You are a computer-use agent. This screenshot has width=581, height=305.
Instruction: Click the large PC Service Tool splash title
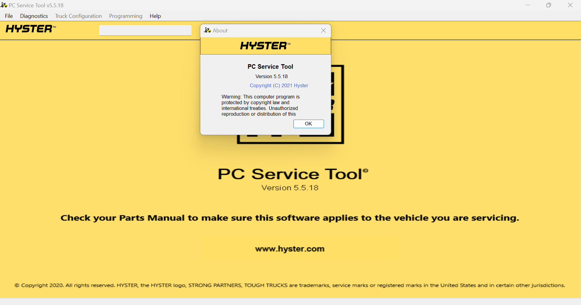pyautogui.click(x=293, y=174)
